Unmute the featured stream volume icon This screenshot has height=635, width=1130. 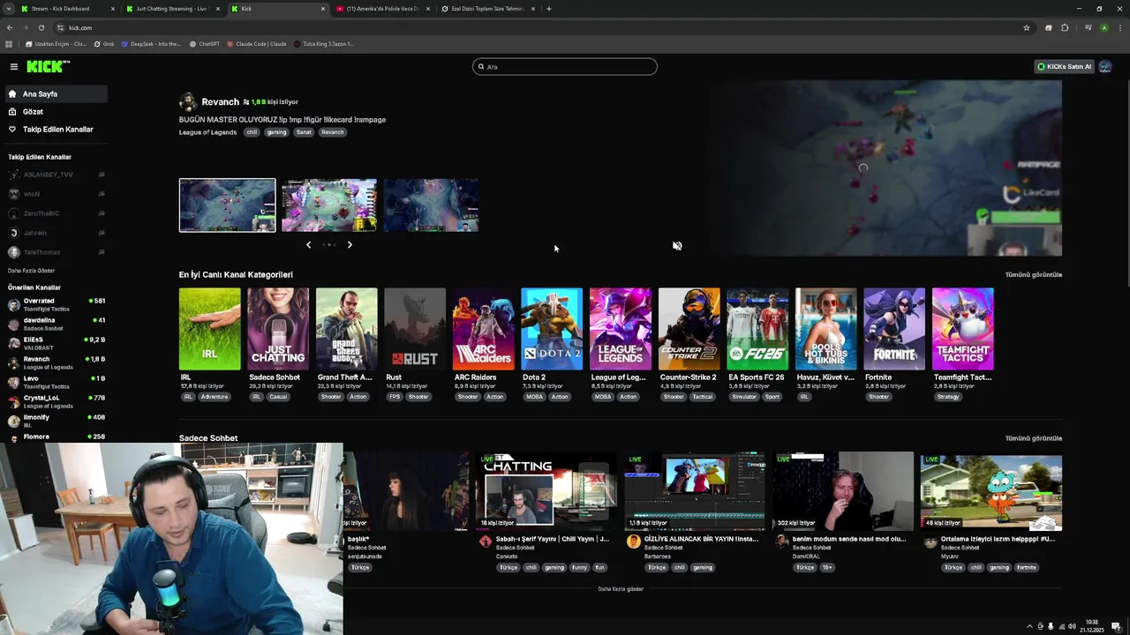677,246
